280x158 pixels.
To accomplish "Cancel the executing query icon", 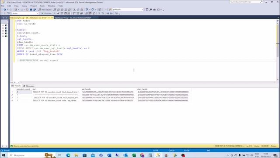I will click(x=54, y=14).
